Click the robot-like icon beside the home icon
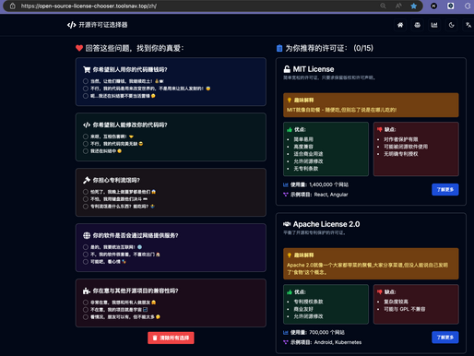The height and width of the screenshot is (356, 474). click(x=417, y=25)
